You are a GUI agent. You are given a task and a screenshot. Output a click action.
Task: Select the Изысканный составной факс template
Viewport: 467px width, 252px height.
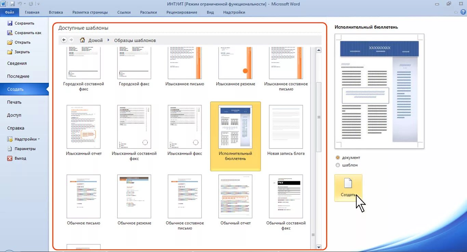point(134,134)
